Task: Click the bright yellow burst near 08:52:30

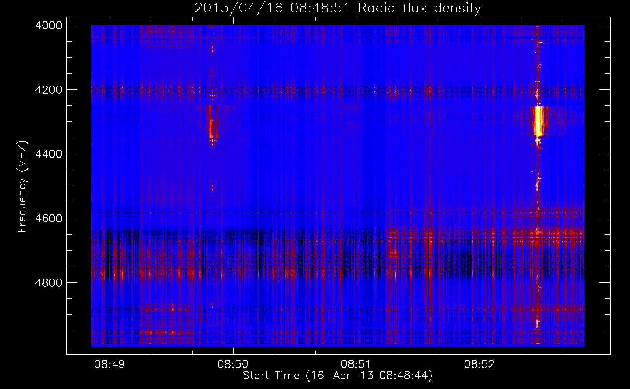Action: point(539,121)
